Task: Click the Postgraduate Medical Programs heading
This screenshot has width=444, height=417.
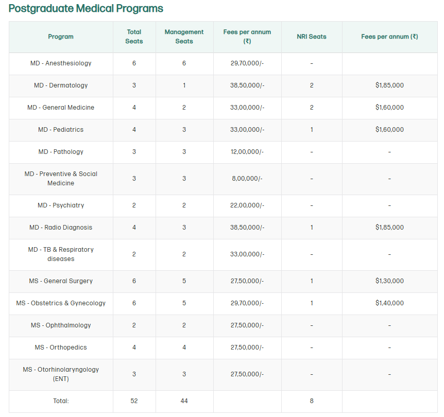Action: (x=86, y=9)
